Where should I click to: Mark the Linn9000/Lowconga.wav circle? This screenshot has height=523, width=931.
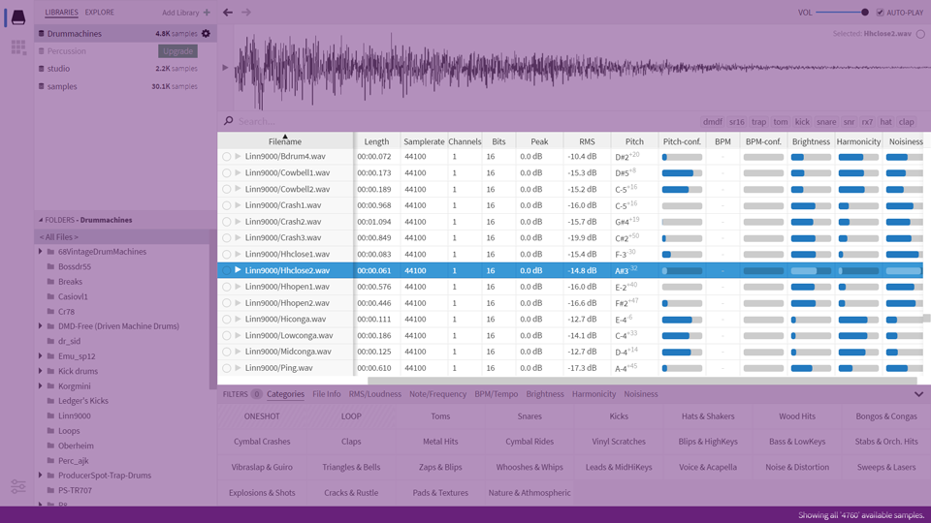[227, 336]
